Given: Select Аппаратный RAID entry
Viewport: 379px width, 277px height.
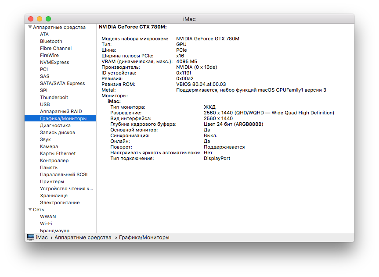Looking at the screenshot, I should 61,111.
